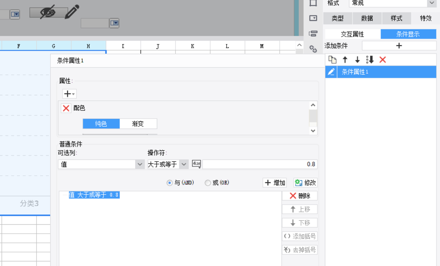
Task: Switch to the 特效 tab
Action: pos(426,18)
